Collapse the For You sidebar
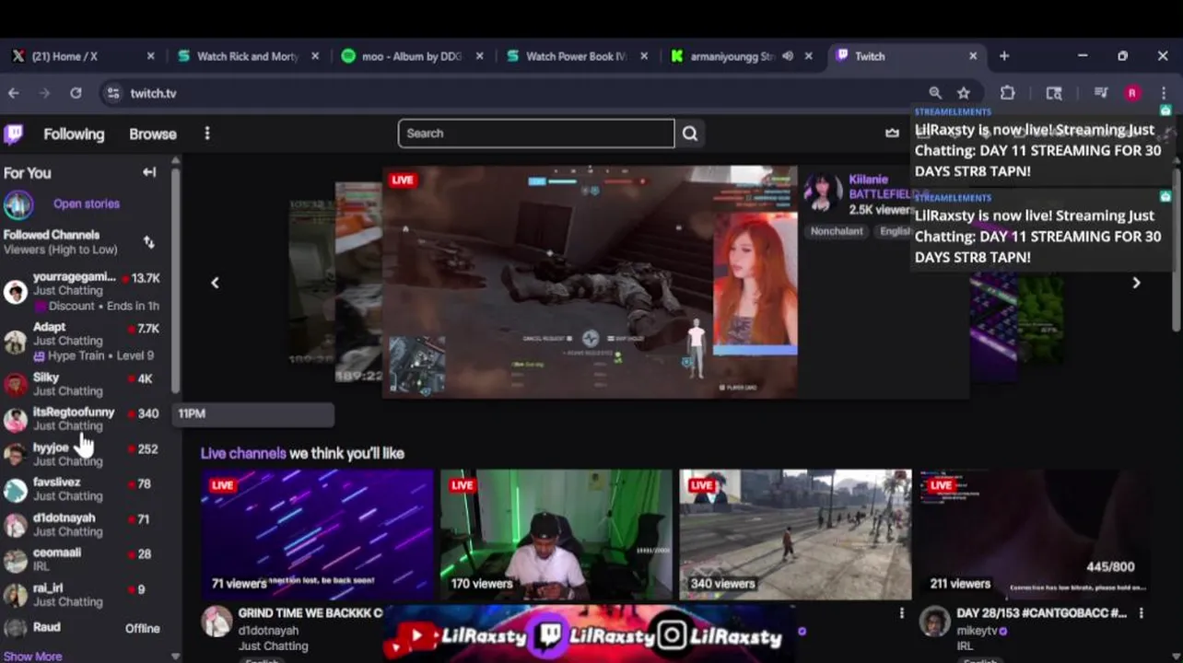This screenshot has width=1183, height=663. pyautogui.click(x=149, y=172)
